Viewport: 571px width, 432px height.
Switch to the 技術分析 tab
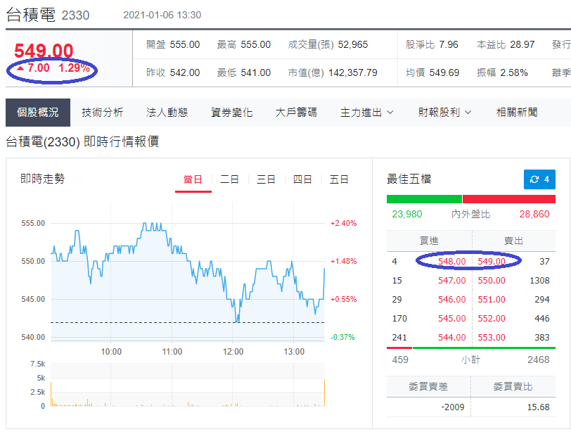point(103,112)
